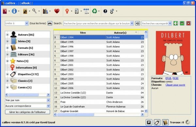196x127 pixels.
Task: Sort by the Auteur(s) column header
Action: point(120,33)
